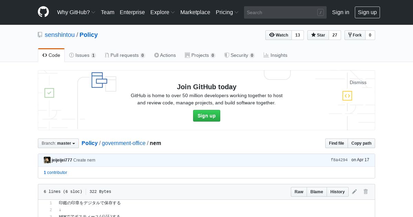Click the header Sign up button
Viewport: 413px width, 217px height.
367,12
